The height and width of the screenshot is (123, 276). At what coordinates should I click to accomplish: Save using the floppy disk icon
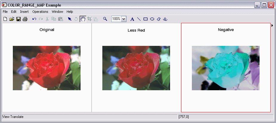(x=18, y=19)
